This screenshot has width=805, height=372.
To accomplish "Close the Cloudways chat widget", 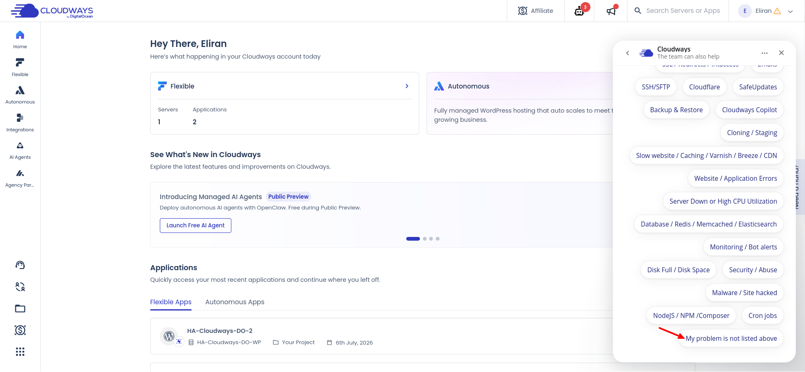I will coord(781,53).
